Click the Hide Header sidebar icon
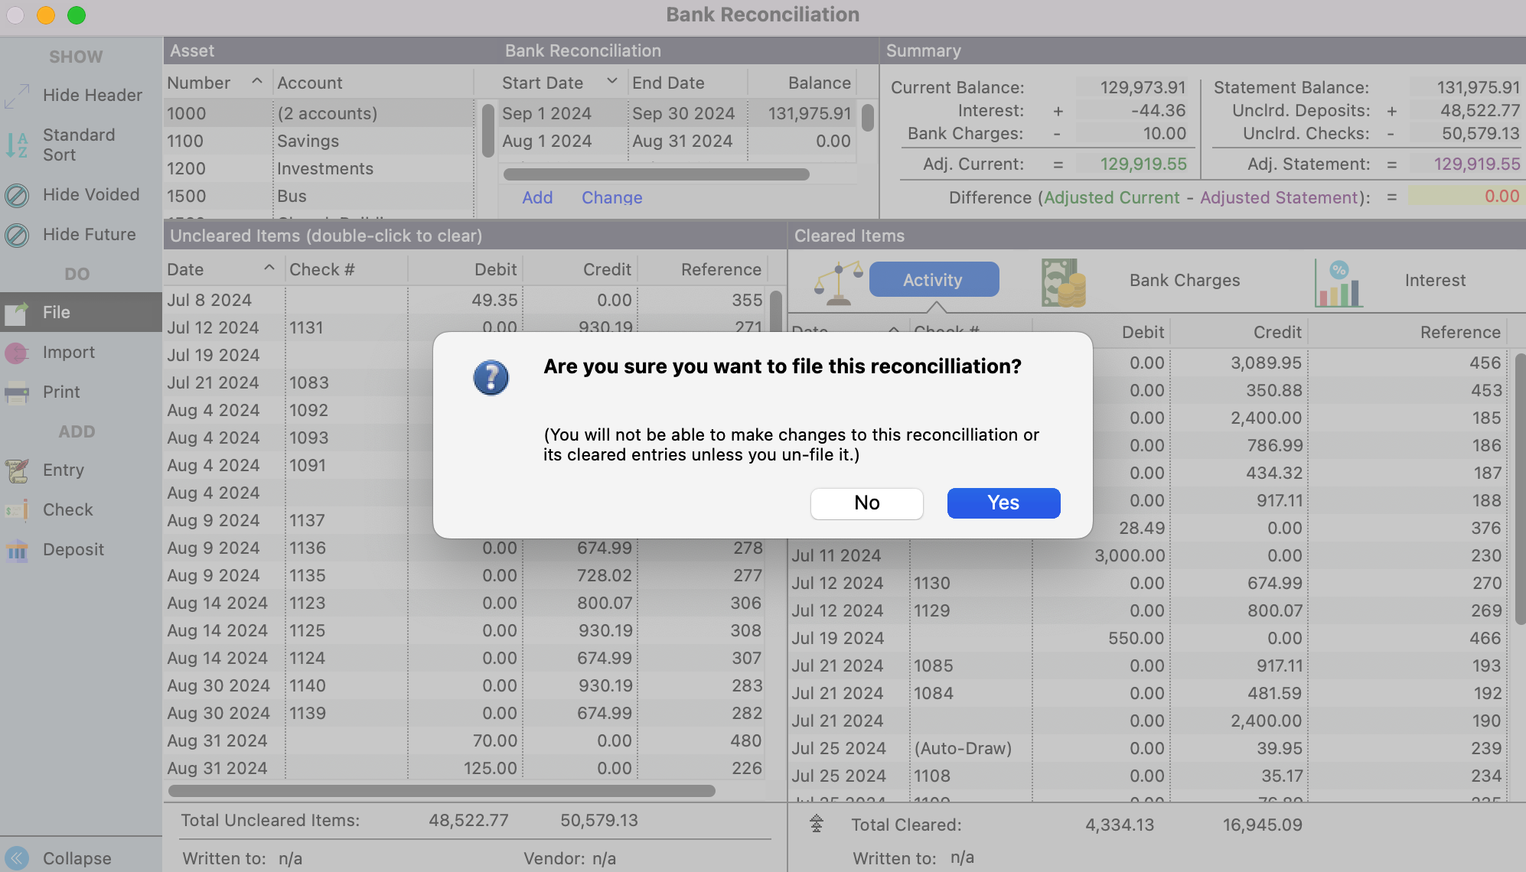 point(17,96)
